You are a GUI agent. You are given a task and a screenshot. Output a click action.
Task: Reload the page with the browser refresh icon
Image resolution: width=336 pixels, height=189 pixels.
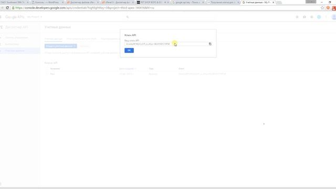coord(7,8)
